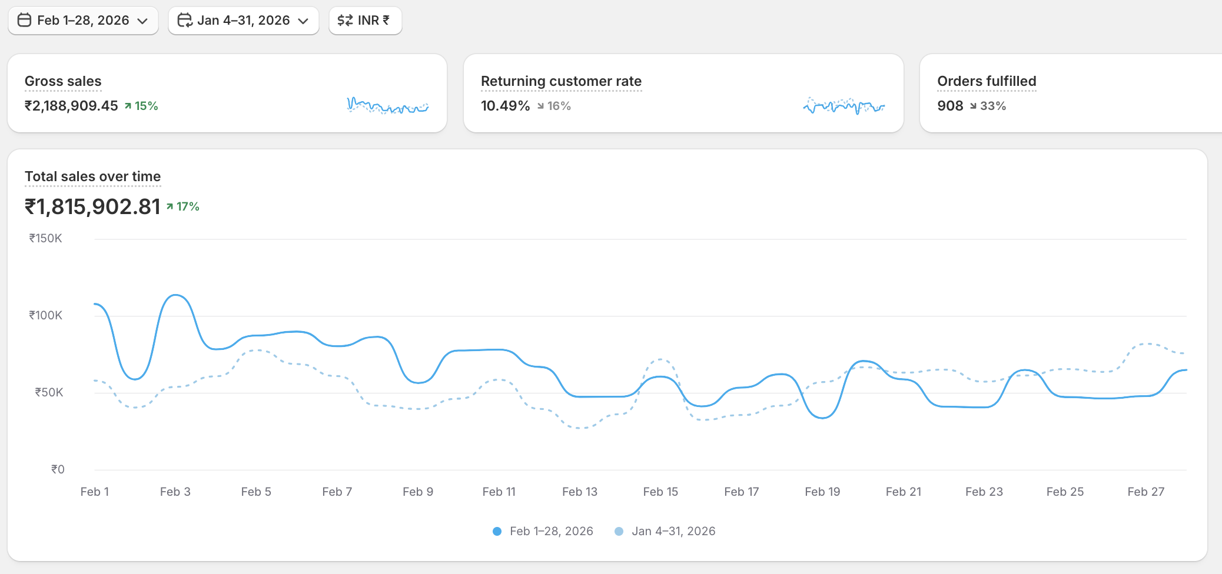Open the Gross sales metric title
Screen dimensions: 1222x574
pyautogui.click(x=63, y=81)
